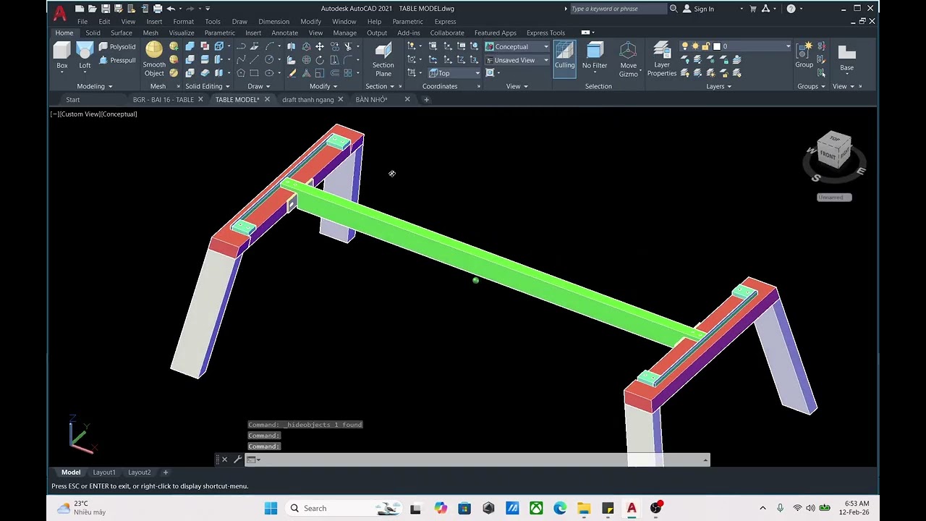Screen dimensions: 926x521
Task: Type in the keyword search box
Action: pyautogui.click(x=618, y=9)
